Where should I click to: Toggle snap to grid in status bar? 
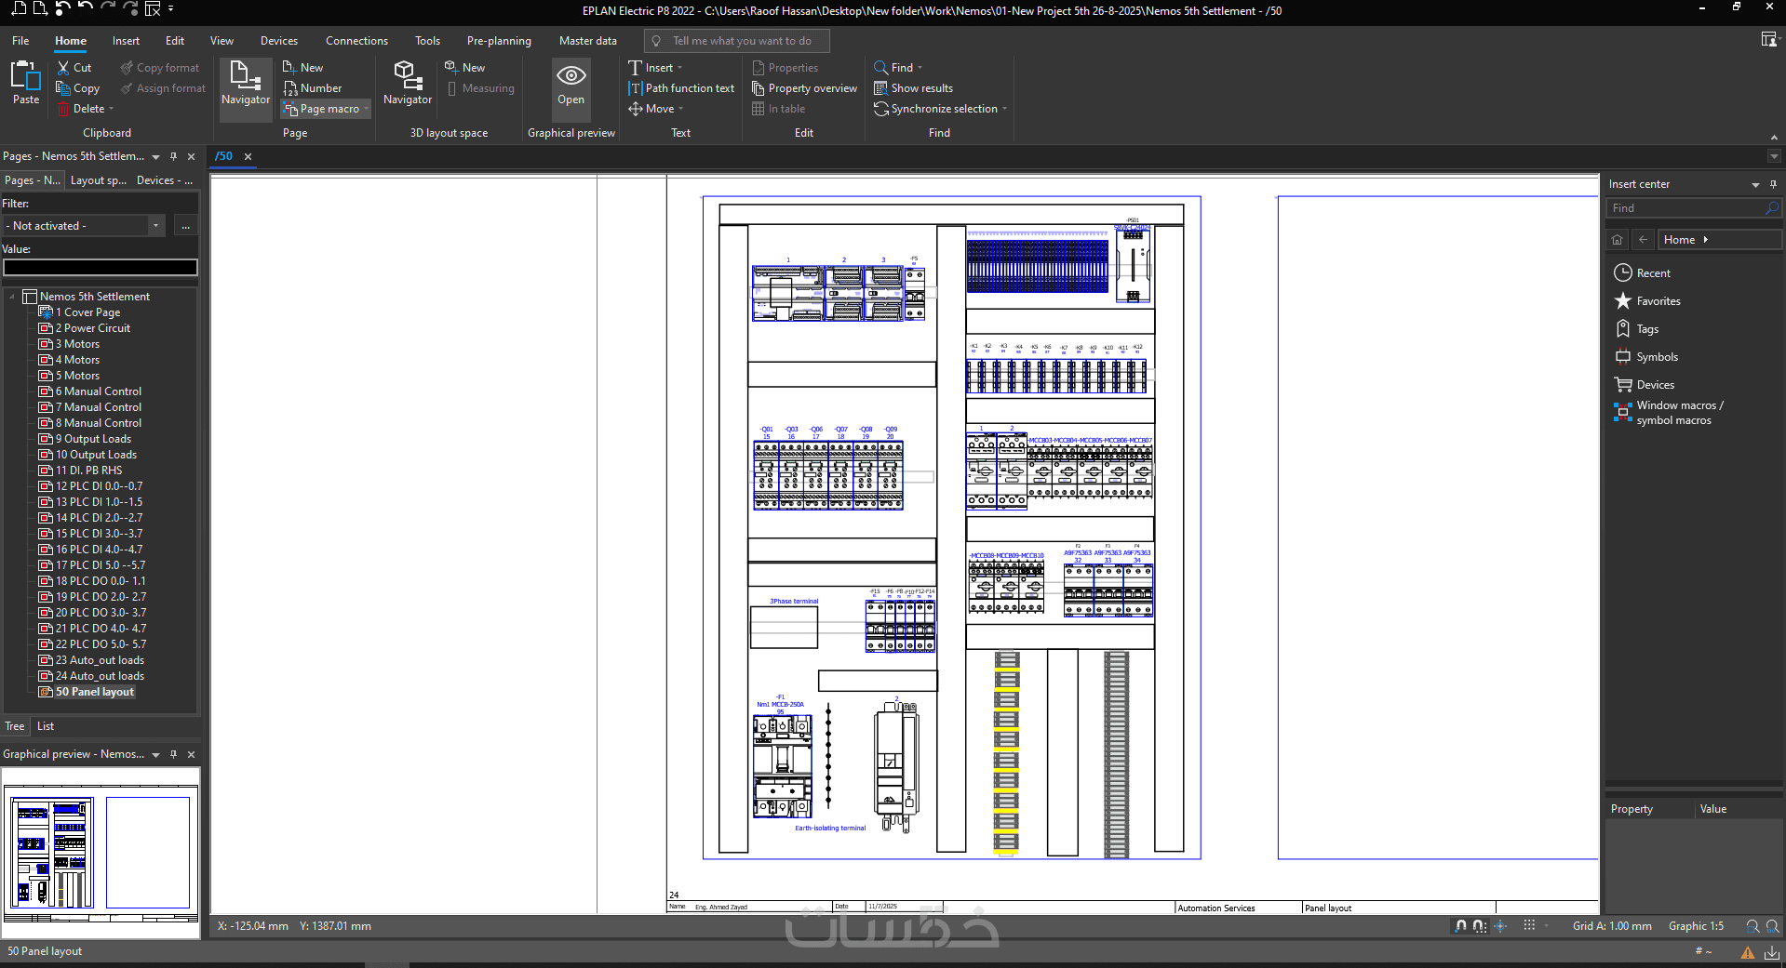[1461, 926]
